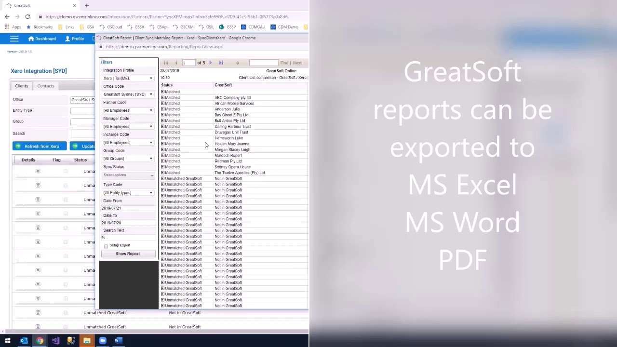Switch to the Contacts tab

(x=46, y=86)
